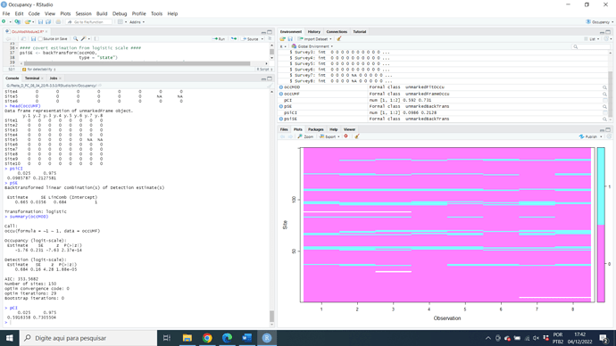Click the save all documents toolbar icon
Screen dimensions: 616x346
[48, 22]
